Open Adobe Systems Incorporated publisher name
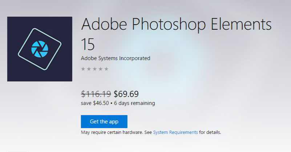 point(116,58)
